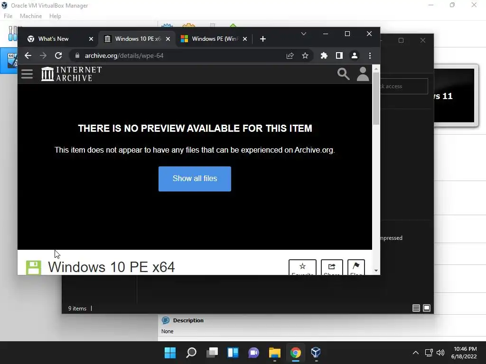
Task: Switch File Explorer to details view
Action: tap(416, 308)
